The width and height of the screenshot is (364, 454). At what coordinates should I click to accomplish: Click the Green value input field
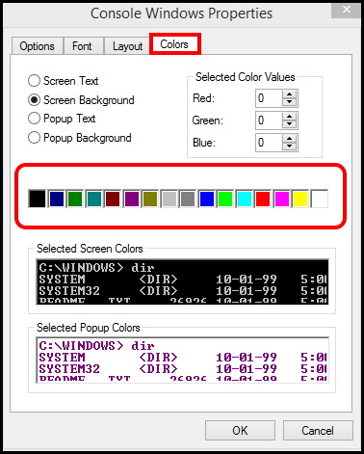point(269,120)
